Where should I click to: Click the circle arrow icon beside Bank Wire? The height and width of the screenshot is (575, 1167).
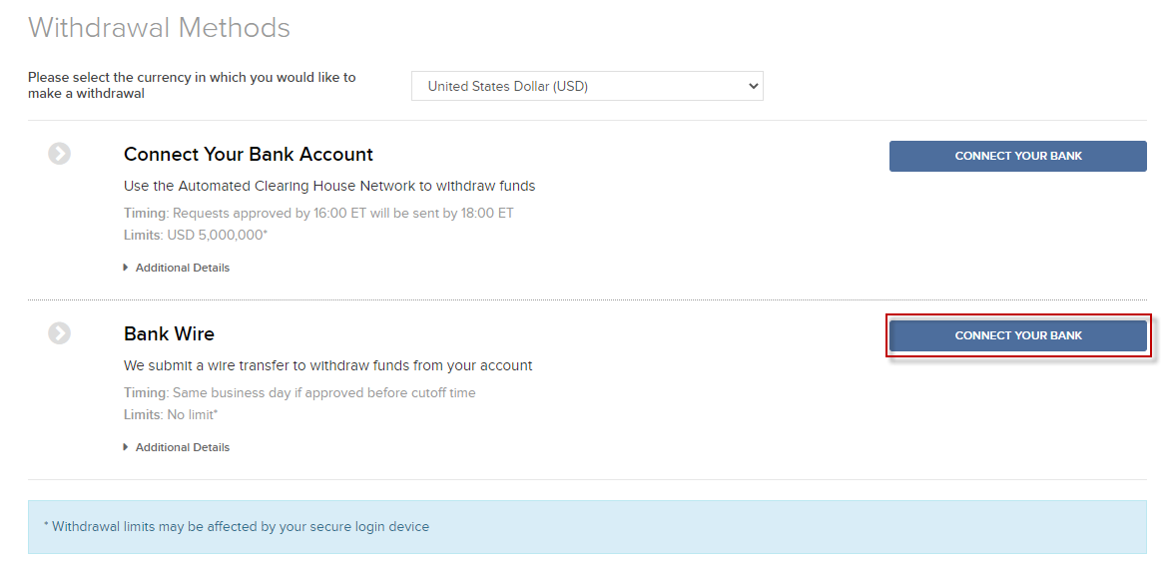click(60, 333)
